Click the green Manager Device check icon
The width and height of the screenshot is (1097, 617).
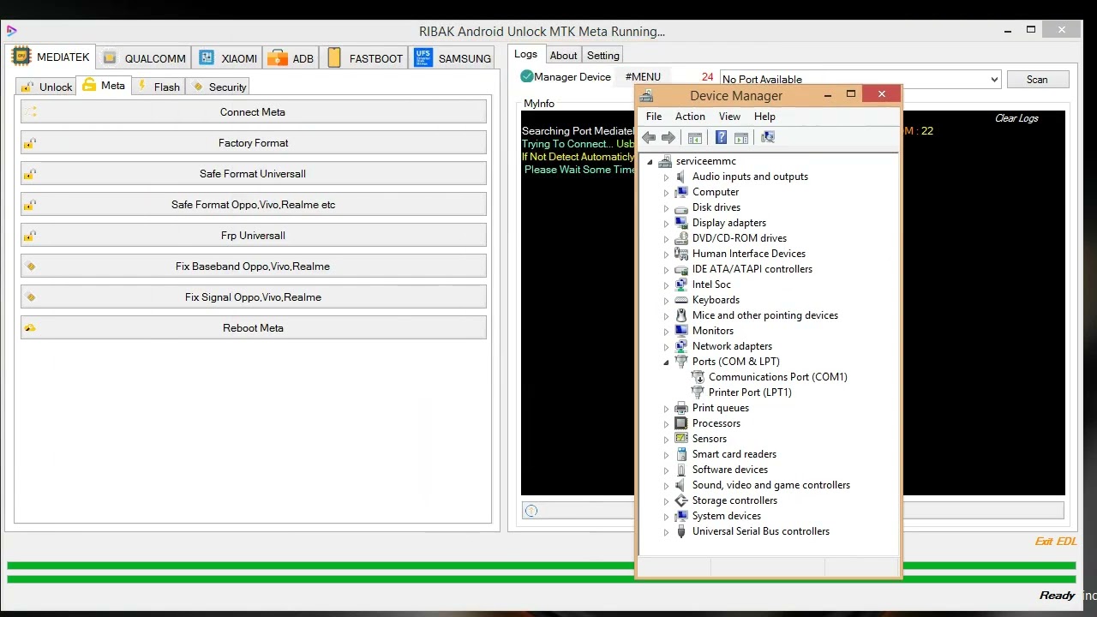pyautogui.click(x=527, y=77)
